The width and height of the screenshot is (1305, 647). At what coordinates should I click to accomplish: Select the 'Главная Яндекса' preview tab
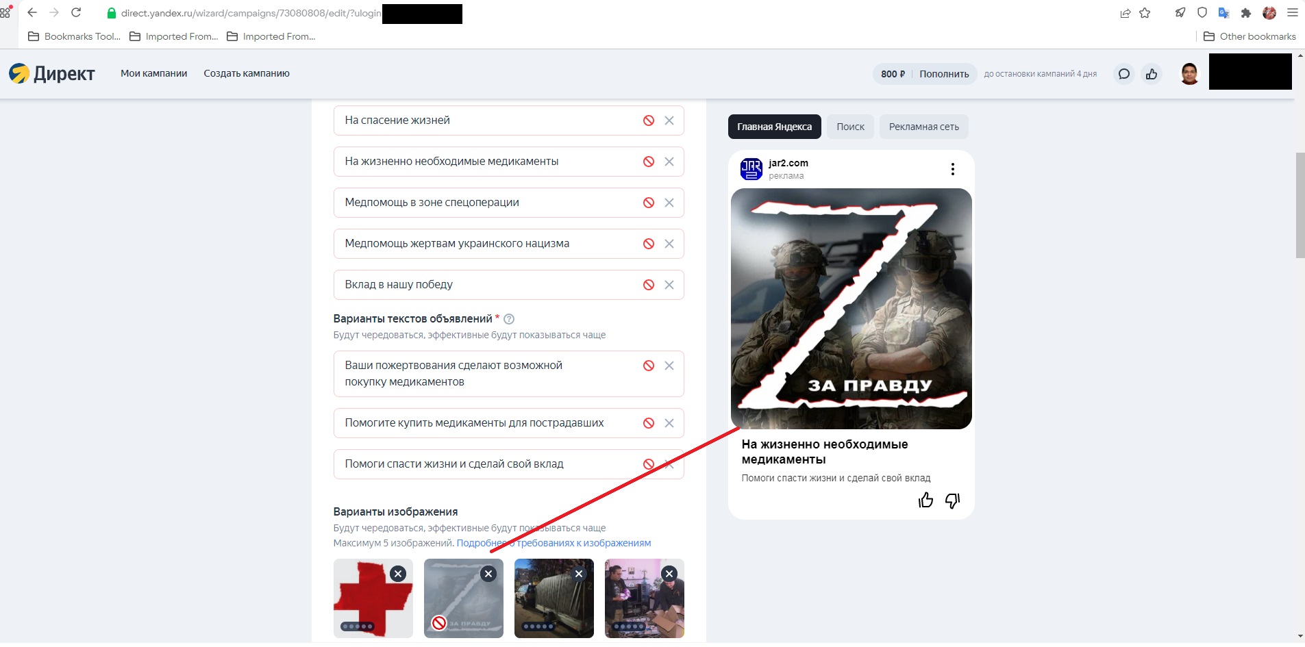coord(774,127)
